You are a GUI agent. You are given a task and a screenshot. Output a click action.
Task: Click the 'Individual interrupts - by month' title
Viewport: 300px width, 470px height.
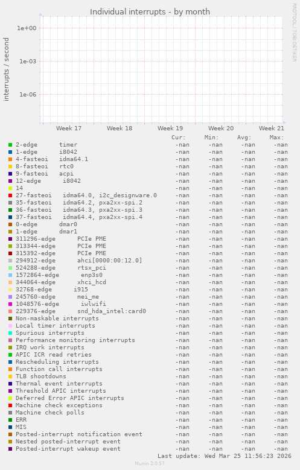pyautogui.click(x=150, y=11)
